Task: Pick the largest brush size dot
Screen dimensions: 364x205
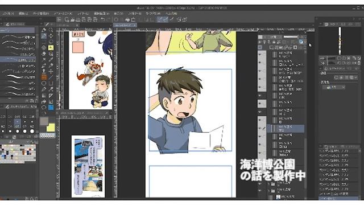Action: coord(32,132)
